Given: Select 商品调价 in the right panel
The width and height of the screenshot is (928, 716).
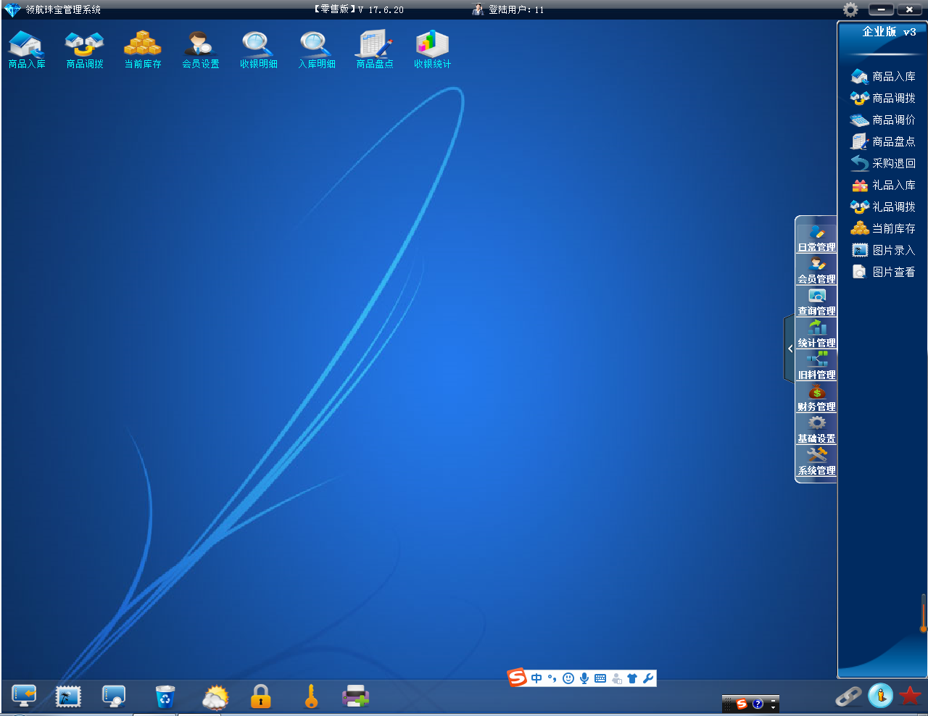Looking at the screenshot, I should point(883,120).
